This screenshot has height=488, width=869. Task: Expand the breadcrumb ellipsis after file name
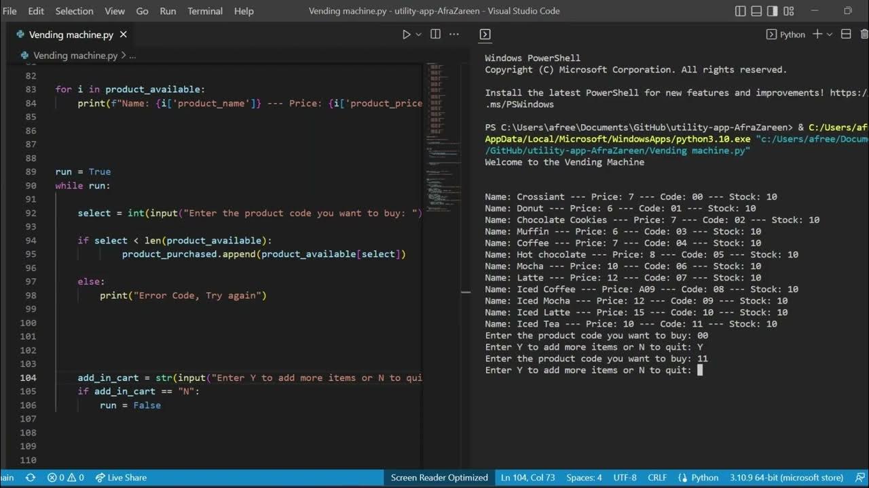(x=133, y=56)
